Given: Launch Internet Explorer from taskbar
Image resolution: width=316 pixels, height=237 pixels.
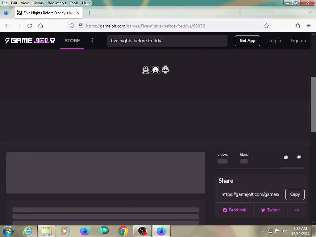Looking at the screenshot, I should click(x=27, y=231).
